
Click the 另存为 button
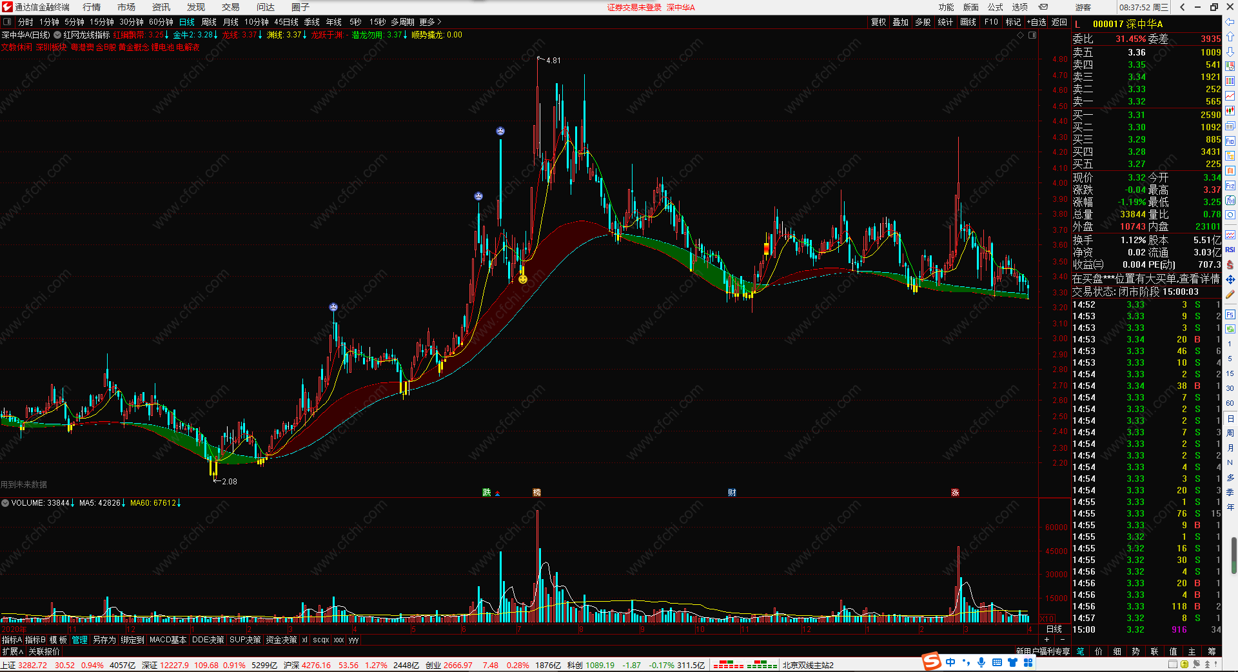pyautogui.click(x=104, y=640)
